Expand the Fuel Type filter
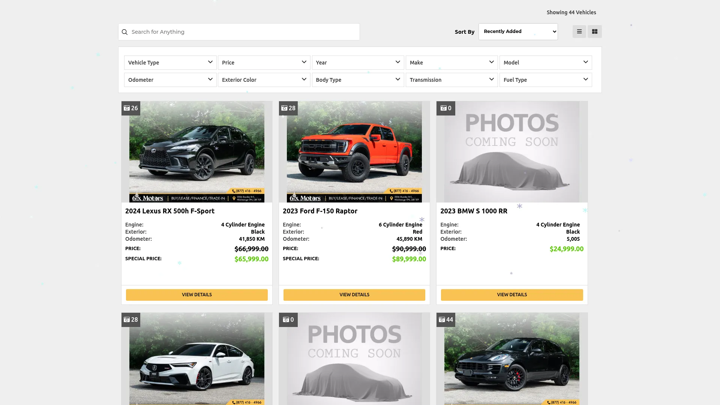Viewport: 720px width, 405px height. (546, 80)
